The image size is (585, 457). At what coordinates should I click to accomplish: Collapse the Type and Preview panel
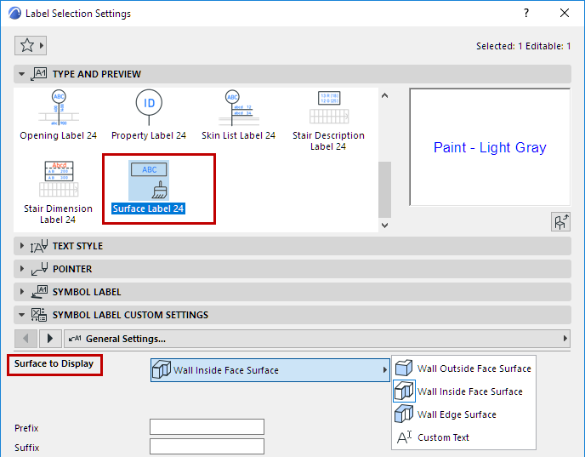click(x=21, y=74)
